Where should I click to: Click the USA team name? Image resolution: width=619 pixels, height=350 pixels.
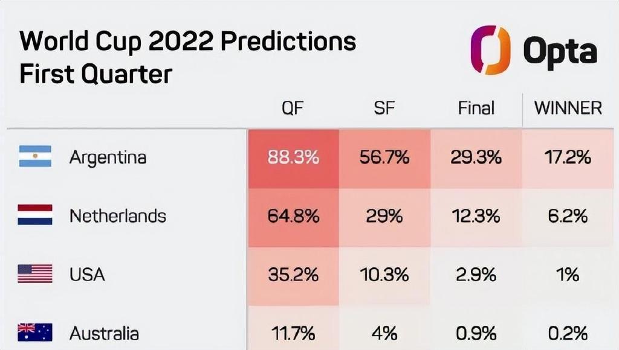tap(87, 275)
